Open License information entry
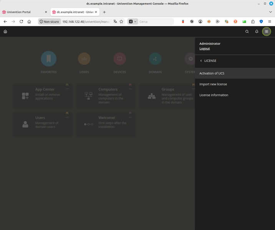 [235, 95]
